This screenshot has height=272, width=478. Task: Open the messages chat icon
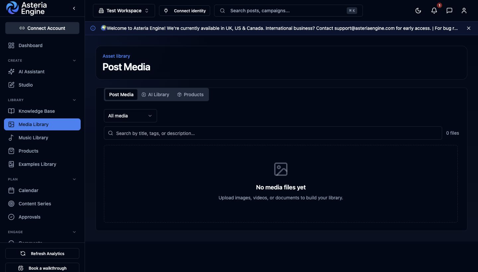[x=449, y=11]
